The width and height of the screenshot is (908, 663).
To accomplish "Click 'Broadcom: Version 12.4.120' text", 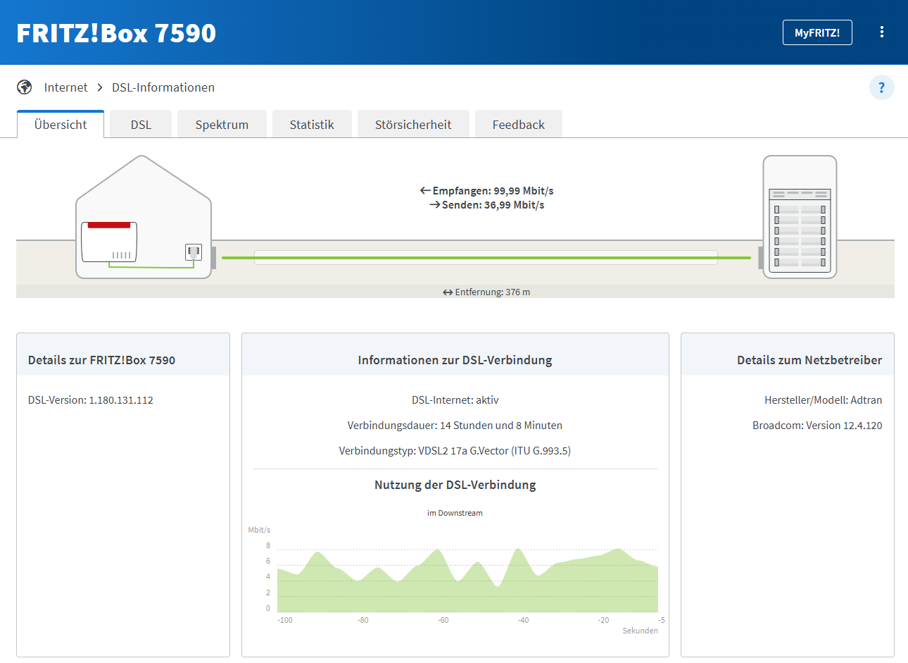I will point(817,426).
